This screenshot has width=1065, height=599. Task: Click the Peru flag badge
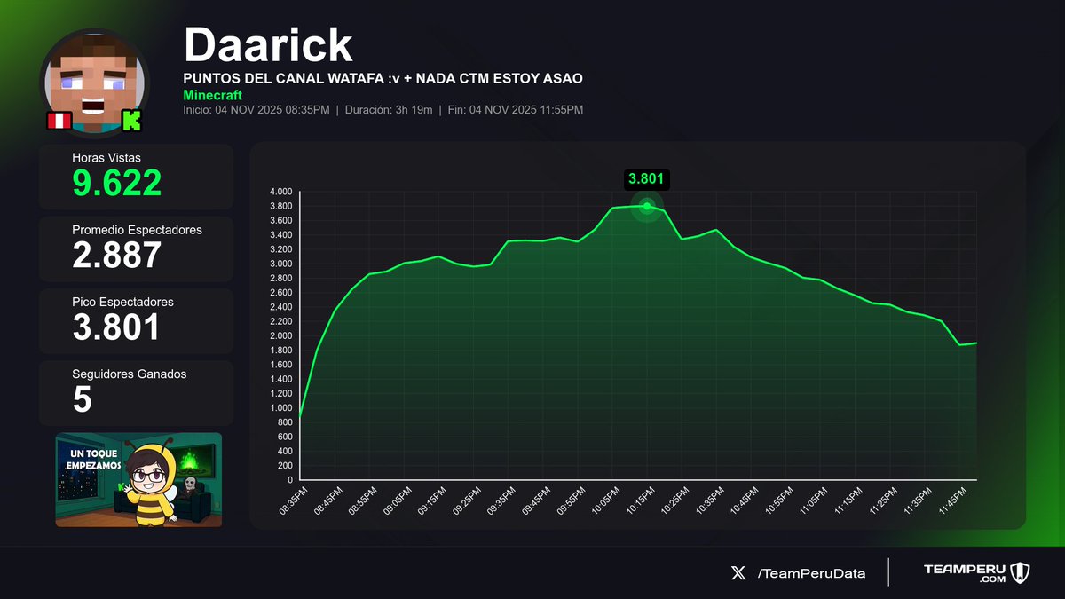(x=59, y=121)
